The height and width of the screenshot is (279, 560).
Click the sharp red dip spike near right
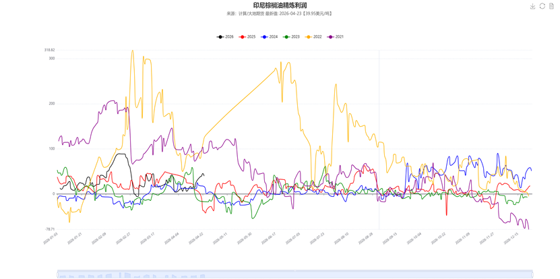[x=446, y=214]
